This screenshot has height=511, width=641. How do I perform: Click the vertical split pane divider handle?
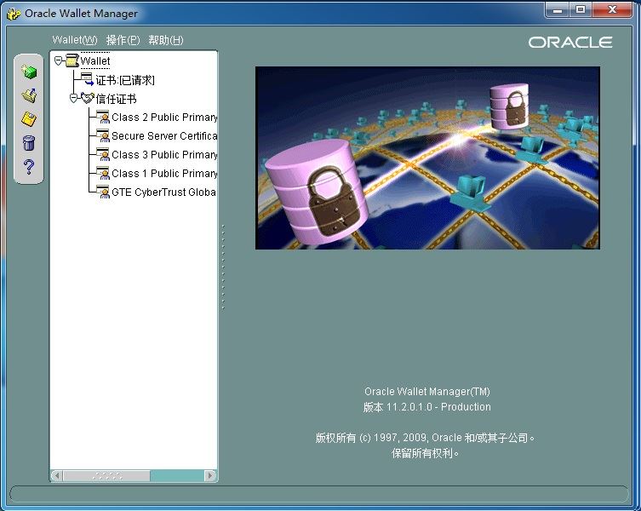223,267
